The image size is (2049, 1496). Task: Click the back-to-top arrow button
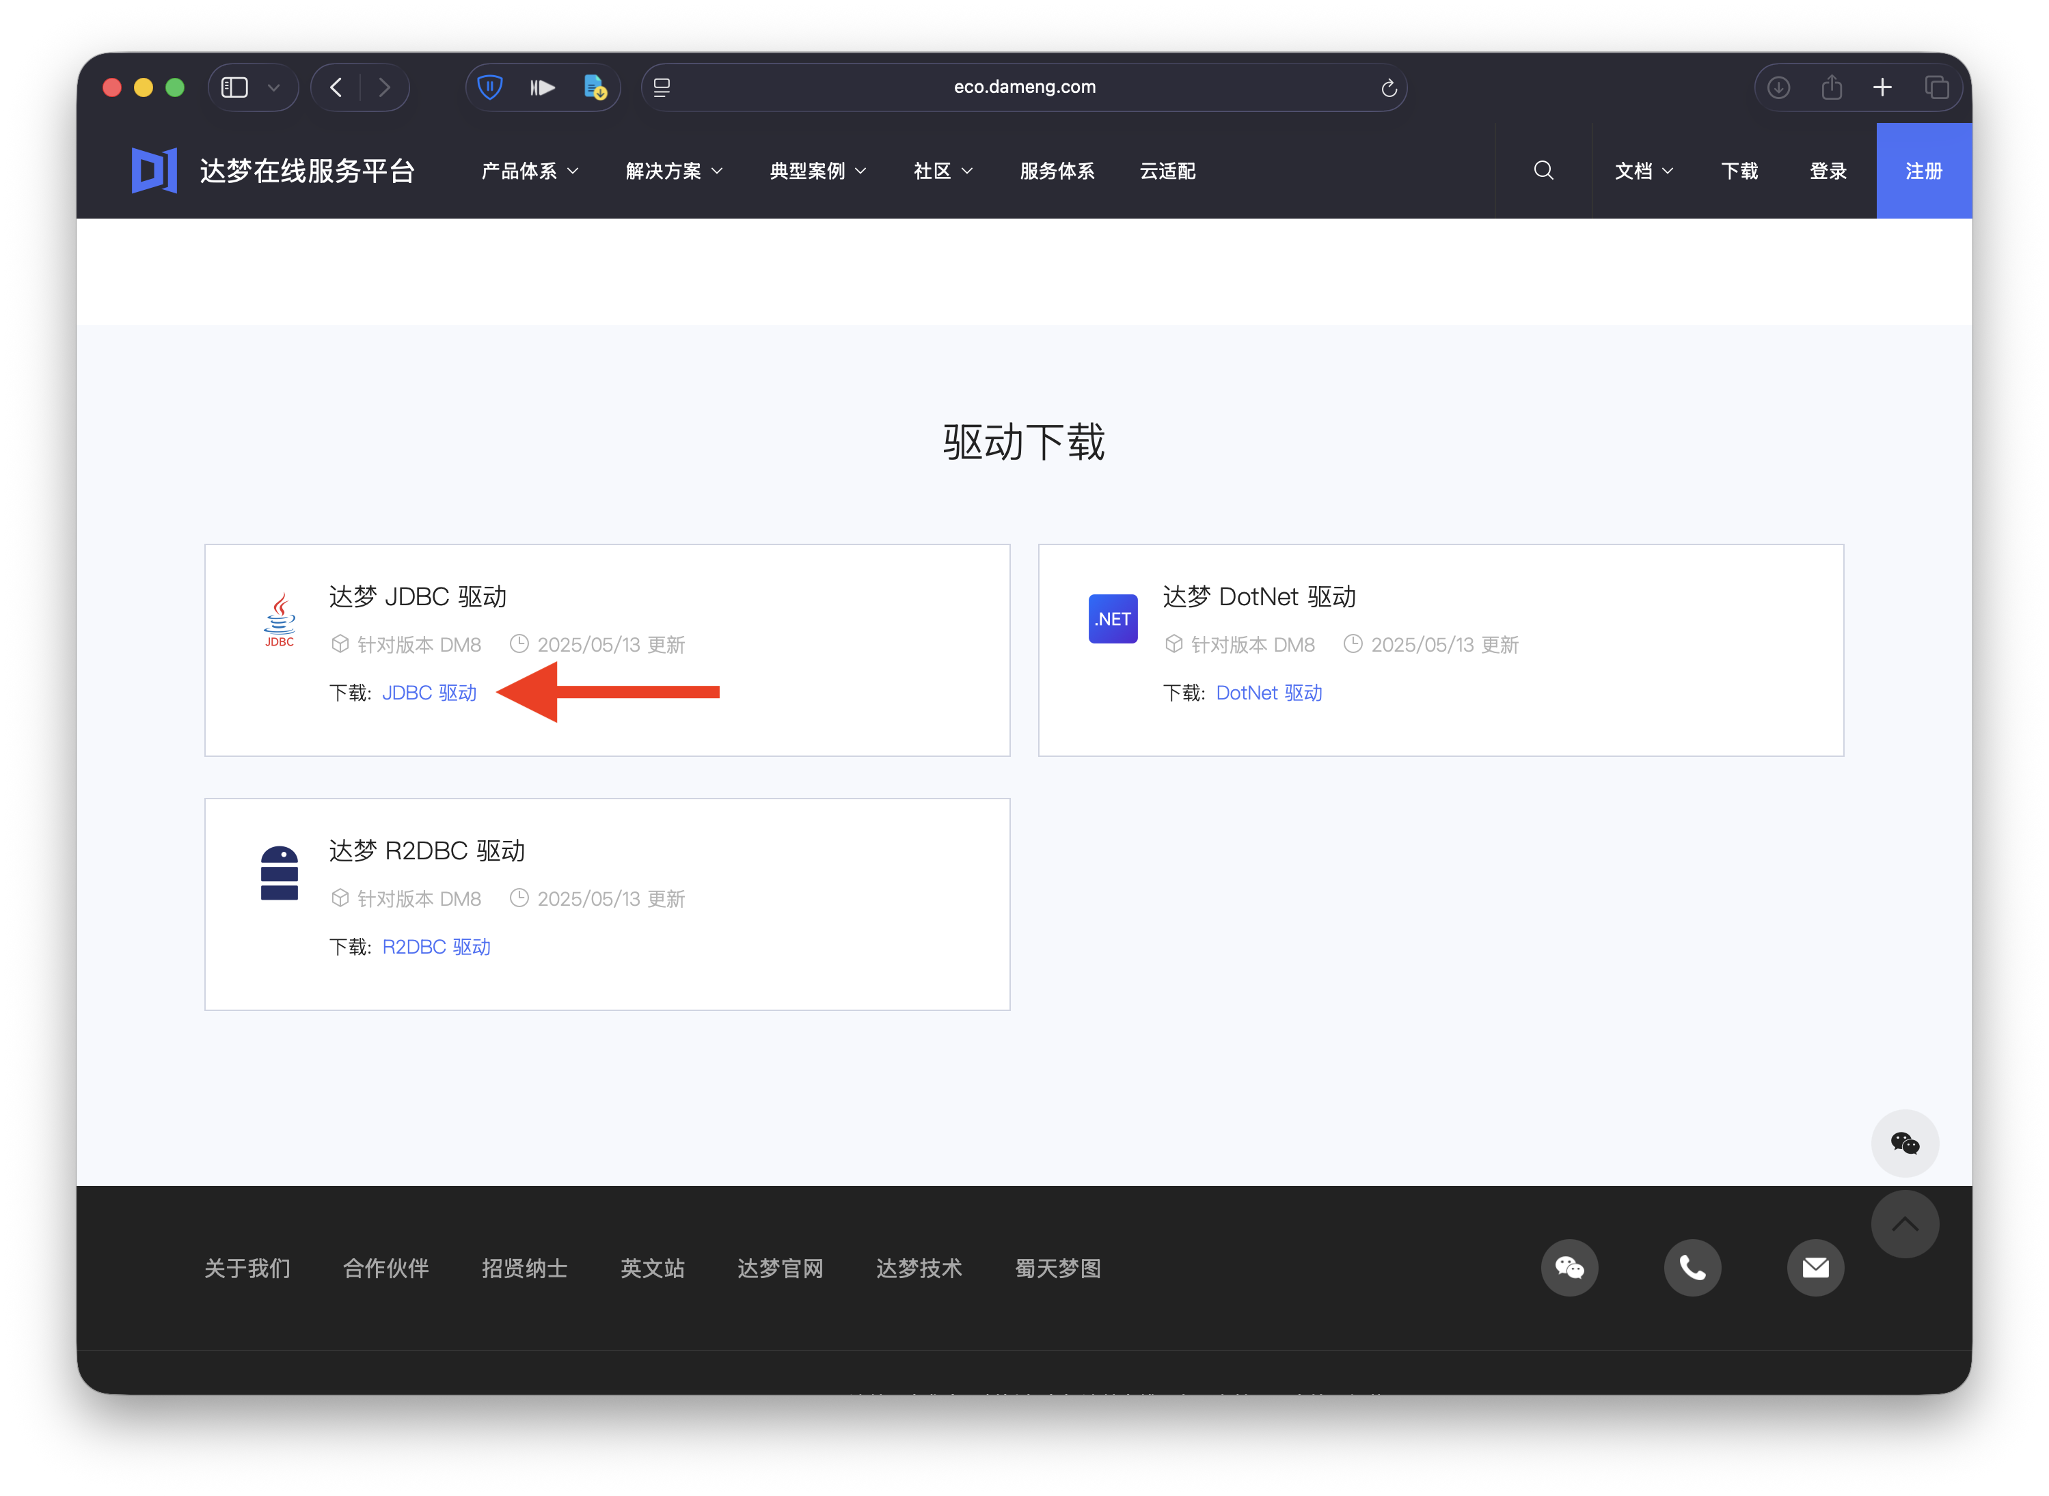coord(1905,1223)
